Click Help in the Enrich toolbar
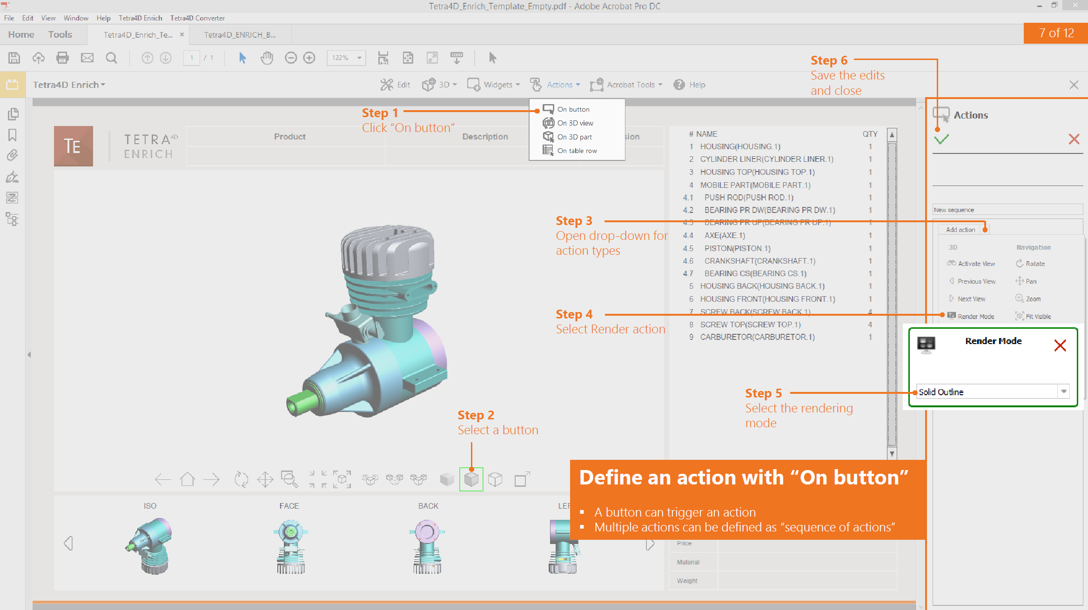Viewport: 1088px width, 610px height. pyautogui.click(x=689, y=85)
